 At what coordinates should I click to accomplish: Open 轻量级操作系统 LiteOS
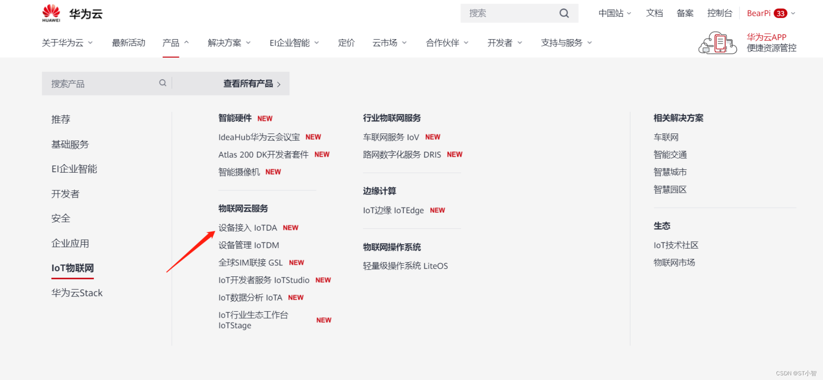[405, 266]
